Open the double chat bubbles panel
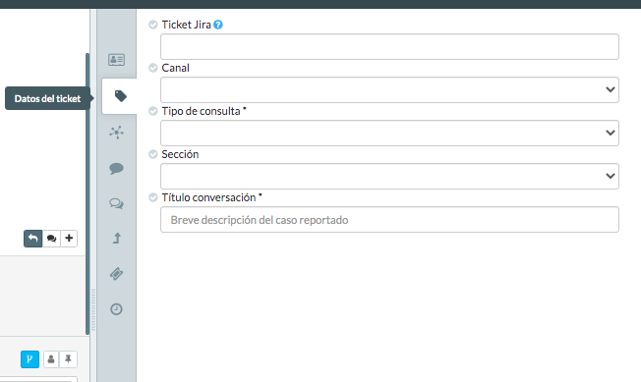The height and width of the screenshot is (382, 641). tap(117, 203)
